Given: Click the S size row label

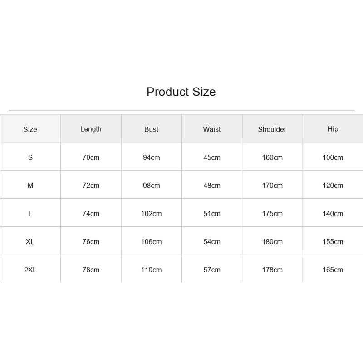Looking at the screenshot, I should point(30,157).
